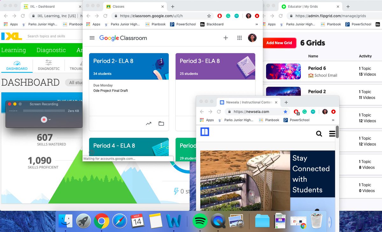Image resolution: width=382 pixels, height=232 pixels.
Task: Click the Newsela page vertical scrollbar
Action: coord(337,132)
